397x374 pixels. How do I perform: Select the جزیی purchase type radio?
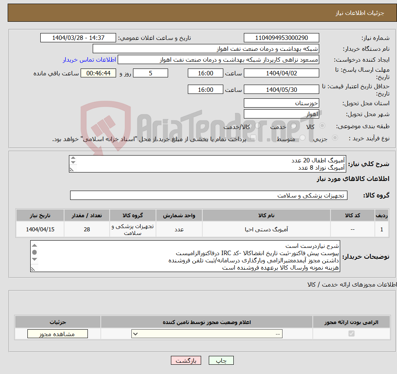pyautogui.click(x=335, y=138)
